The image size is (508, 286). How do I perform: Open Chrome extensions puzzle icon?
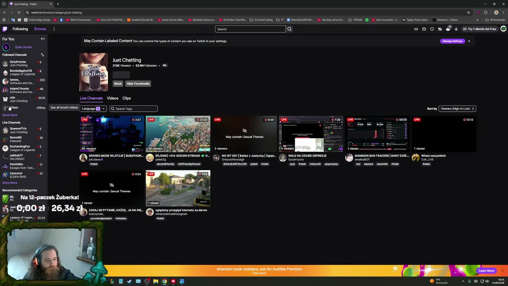coord(485,12)
